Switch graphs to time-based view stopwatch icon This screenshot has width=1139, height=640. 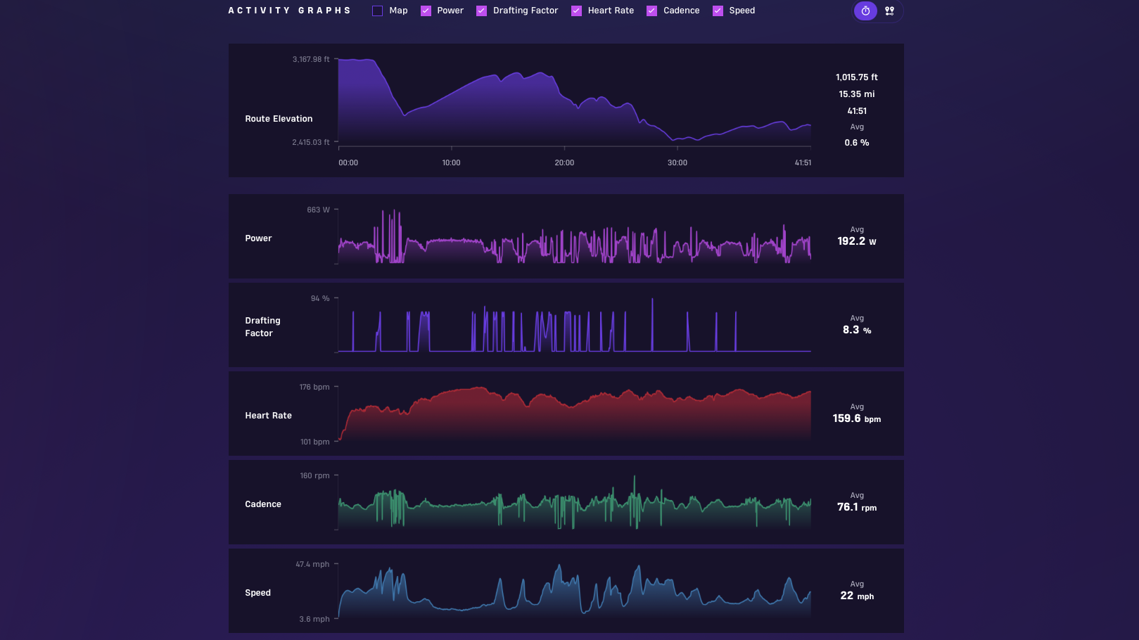[865, 11]
